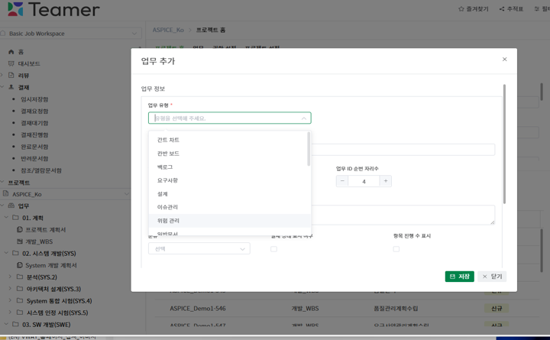Click the 닫기 close button
The image size is (550, 340).
click(x=492, y=277)
